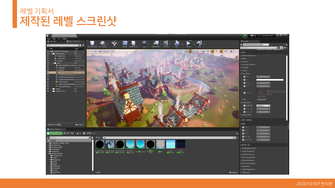Click the Show (표시) viewport button
This screenshot has width=335, height=188.
[113, 51]
